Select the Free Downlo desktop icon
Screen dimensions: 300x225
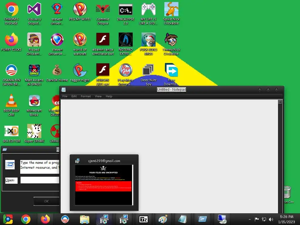(171, 75)
